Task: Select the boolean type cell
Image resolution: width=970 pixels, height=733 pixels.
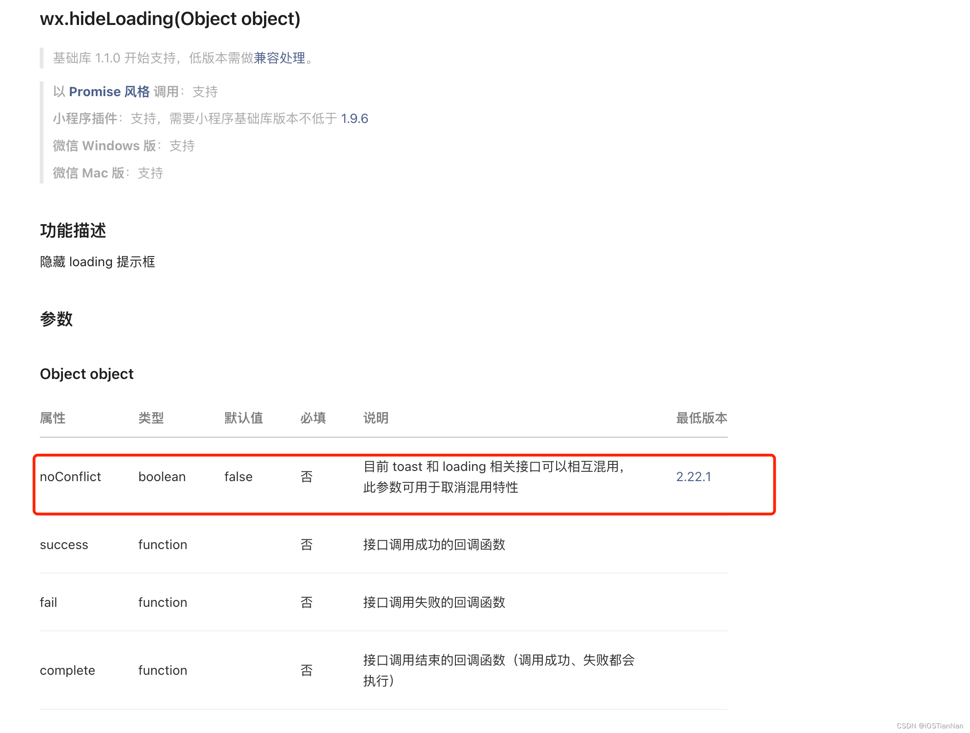Action: [162, 476]
